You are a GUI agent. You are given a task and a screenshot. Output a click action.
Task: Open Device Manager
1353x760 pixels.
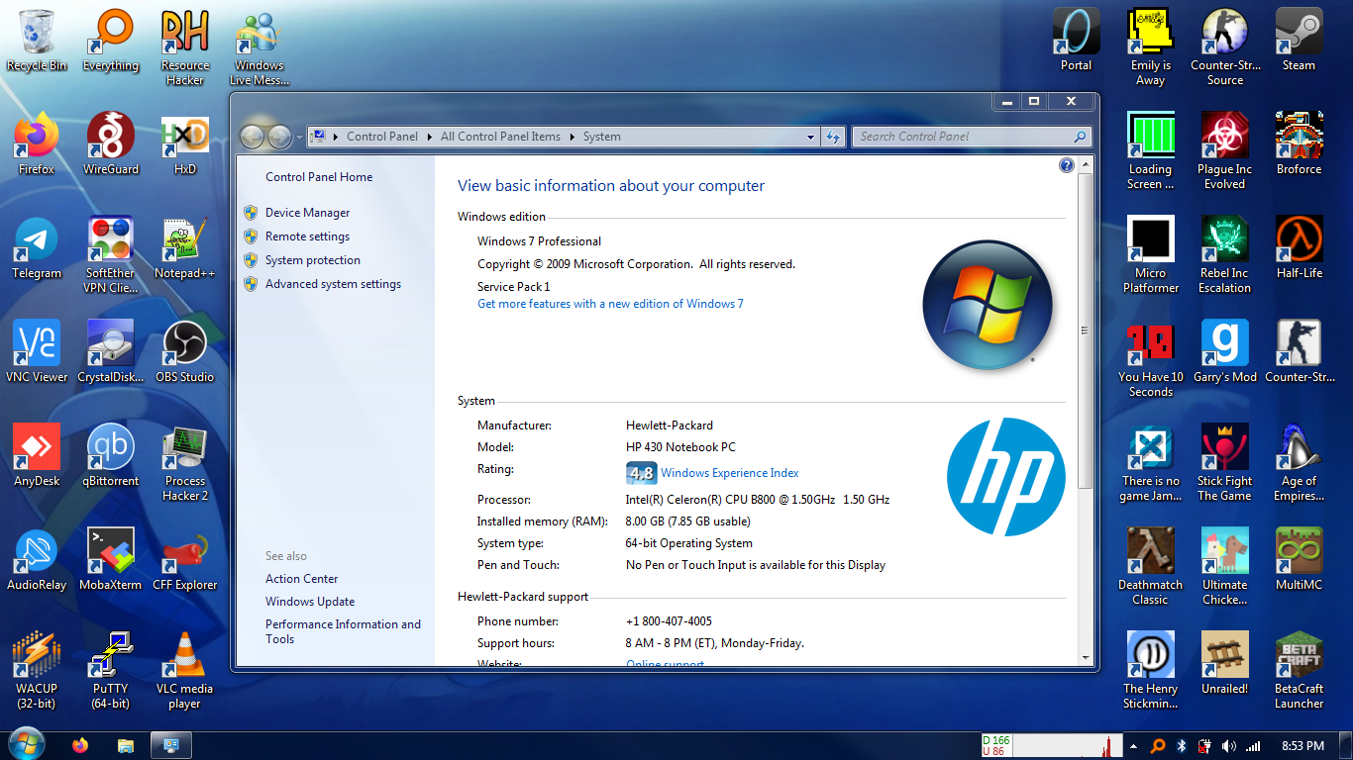click(x=307, y=212)
